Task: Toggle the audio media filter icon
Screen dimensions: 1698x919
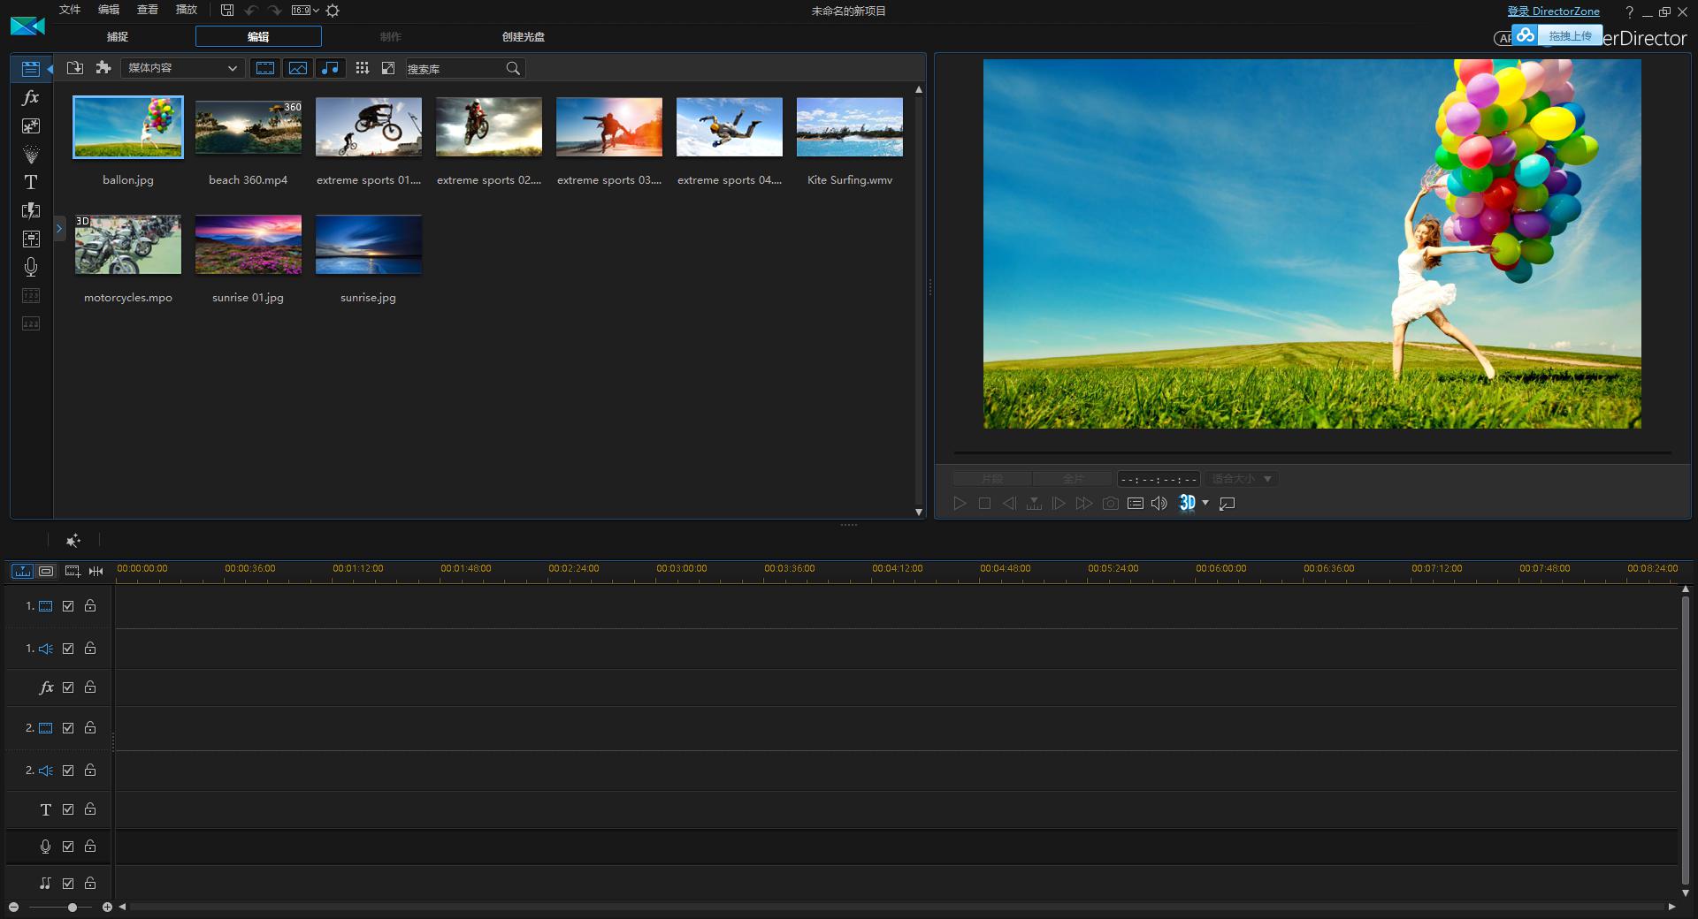Action: (330, 68)
